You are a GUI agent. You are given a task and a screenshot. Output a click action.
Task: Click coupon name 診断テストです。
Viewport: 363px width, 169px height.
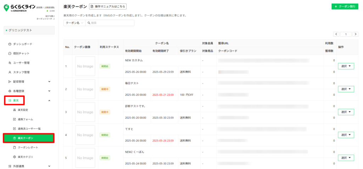point(135,106)
